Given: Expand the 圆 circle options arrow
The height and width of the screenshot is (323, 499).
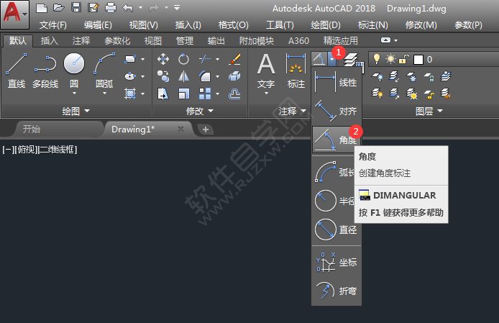Looking at the screenshot, I should 74,93.
